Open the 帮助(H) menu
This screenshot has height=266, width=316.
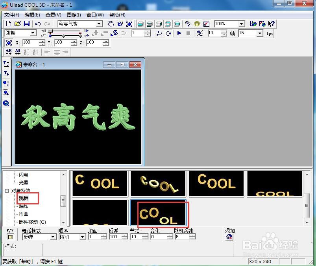117,15
